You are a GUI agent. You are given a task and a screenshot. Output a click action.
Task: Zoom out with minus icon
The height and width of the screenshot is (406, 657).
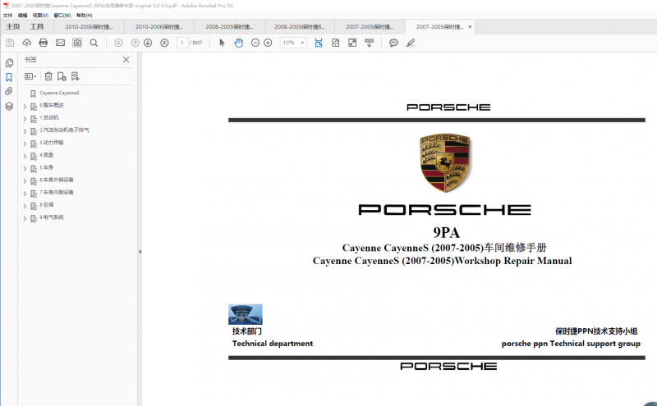click(x=255, y=43)
